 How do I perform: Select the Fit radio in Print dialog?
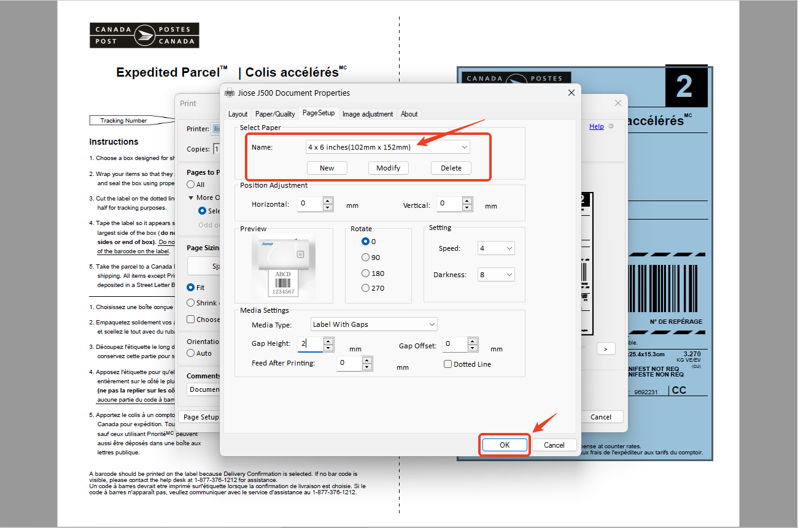tap(192, 287)
